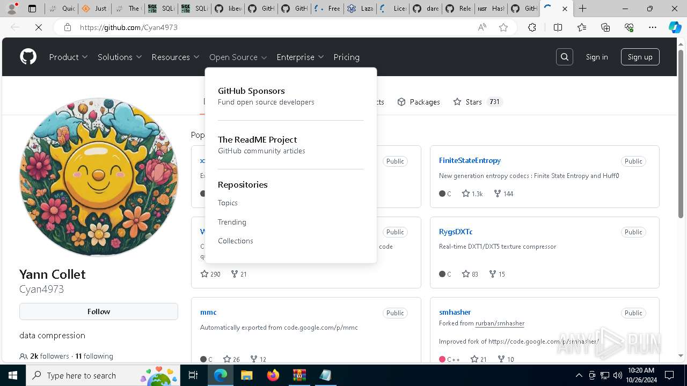This screenshot has width=687, height=386.
Task: Open the rurban/smhasher fork source
Action: point(500,323)
